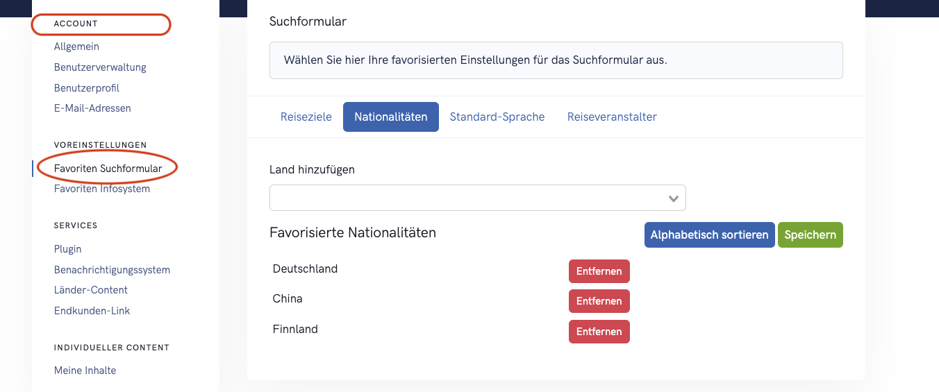Open the Länder-Content link
This screenshot has width=939, height=392.
91,290
